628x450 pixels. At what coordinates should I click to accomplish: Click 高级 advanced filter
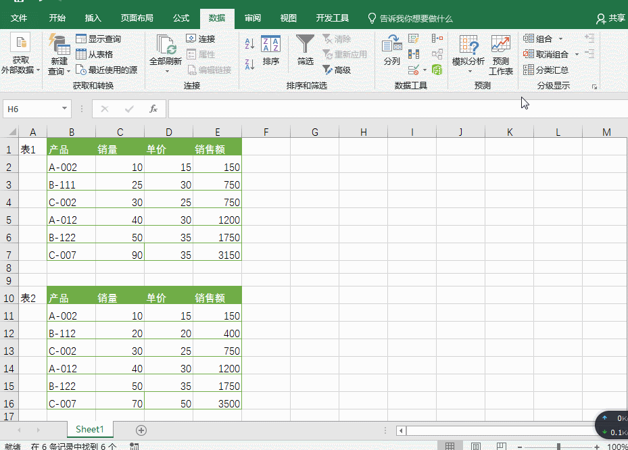click(x=337, y=70)
